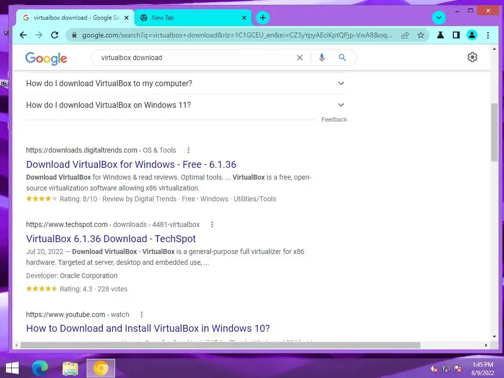504x378 pixels.
Task: Switch to the virtualbox download tab
Action: pos(75,18)
